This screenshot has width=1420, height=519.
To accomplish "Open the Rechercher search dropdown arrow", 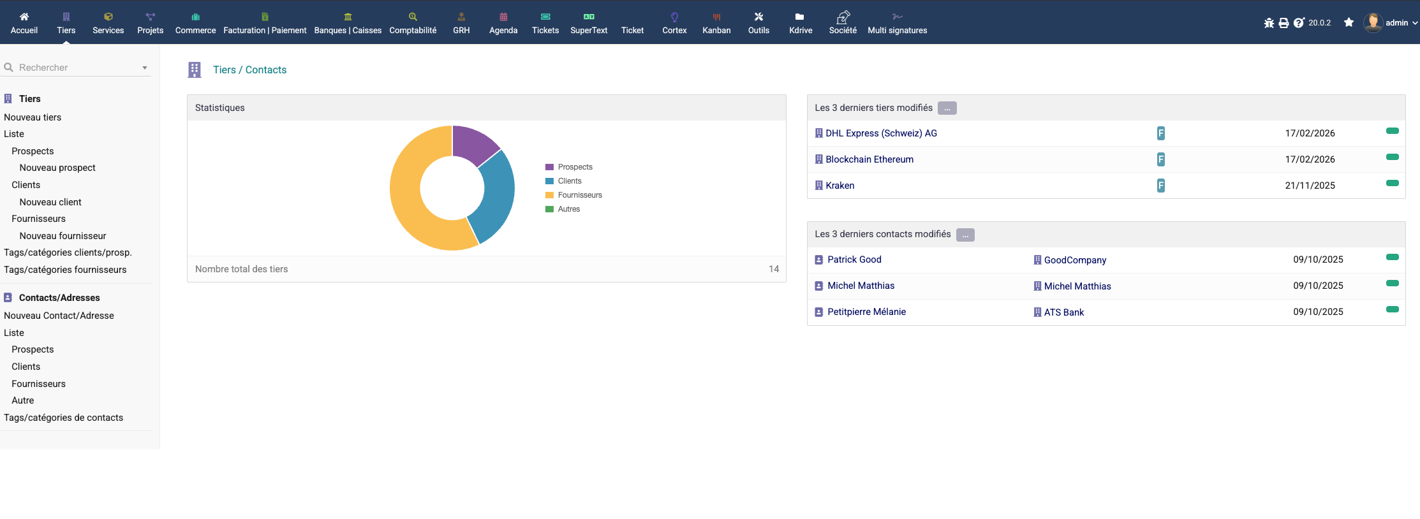I will pyautogui.click(x=145, y=68).
